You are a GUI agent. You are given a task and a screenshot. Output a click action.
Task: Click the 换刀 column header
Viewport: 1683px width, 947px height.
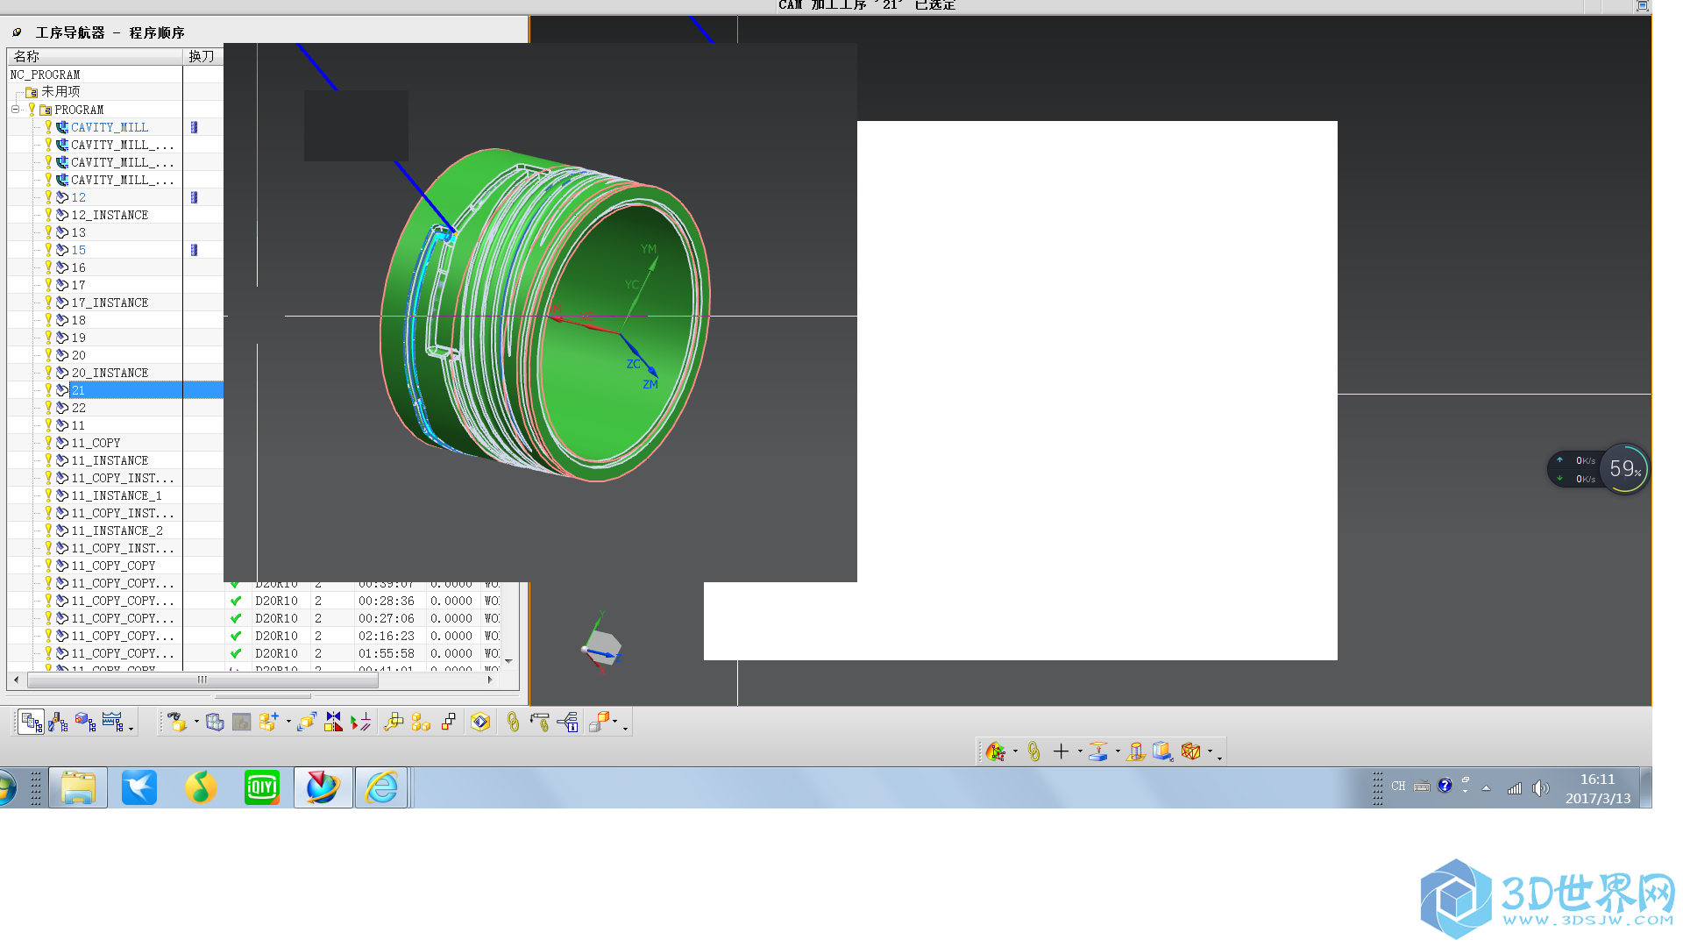(x=202, y=56)
